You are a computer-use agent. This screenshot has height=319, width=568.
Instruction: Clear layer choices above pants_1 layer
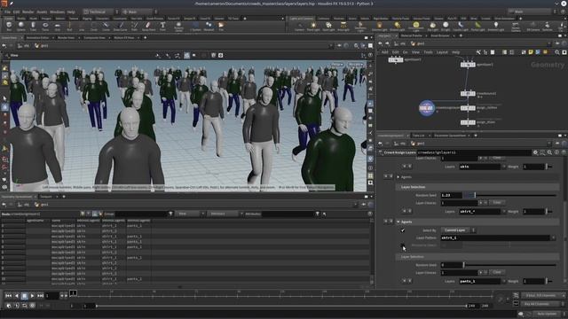[497, 272]
